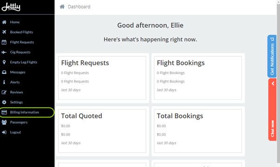Viewport: 280px width, 167px height.
Task: Select Logout in the sidebar
Action: (15, 132)
